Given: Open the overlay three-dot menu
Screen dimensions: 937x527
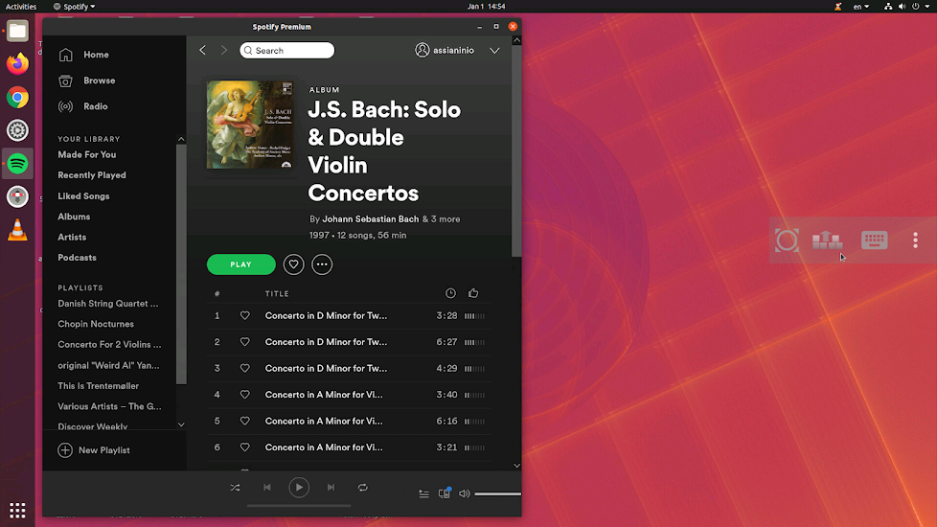Looking at the screenshot, I should (x=915, y=241).
